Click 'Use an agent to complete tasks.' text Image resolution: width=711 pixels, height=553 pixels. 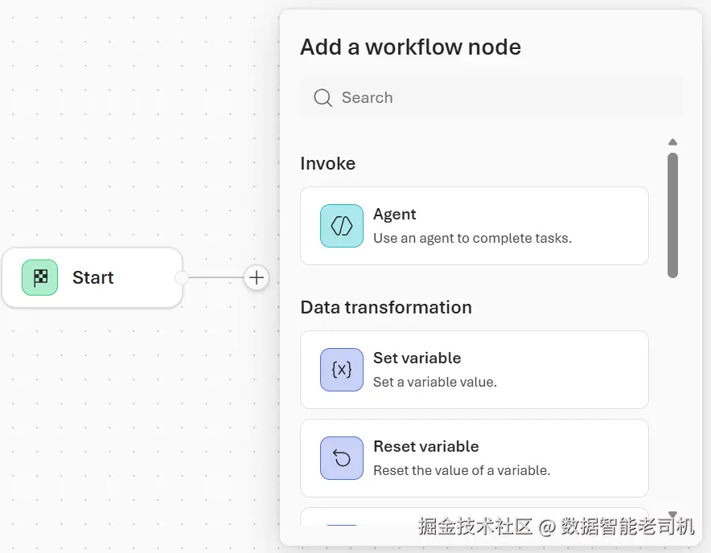coord(472,238)
